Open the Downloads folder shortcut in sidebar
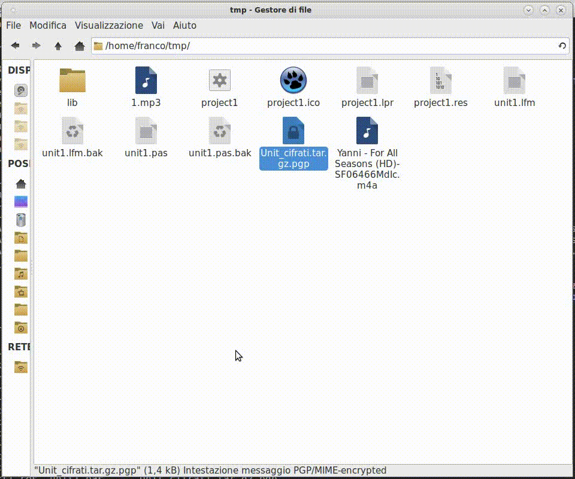575x479 pixels. [21, 328]
